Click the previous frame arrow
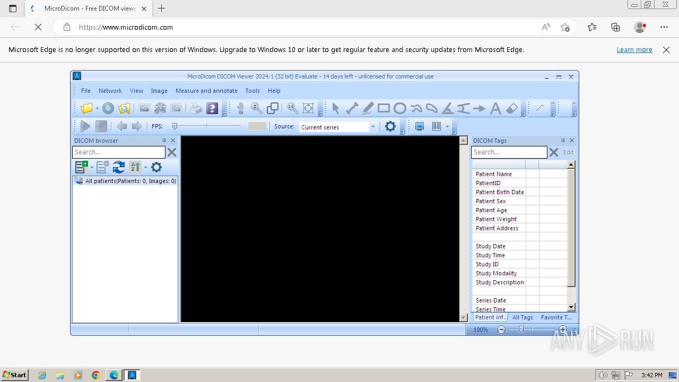This screenshot has height=382, width=679. pyautogui.click(x=121, y=126)
